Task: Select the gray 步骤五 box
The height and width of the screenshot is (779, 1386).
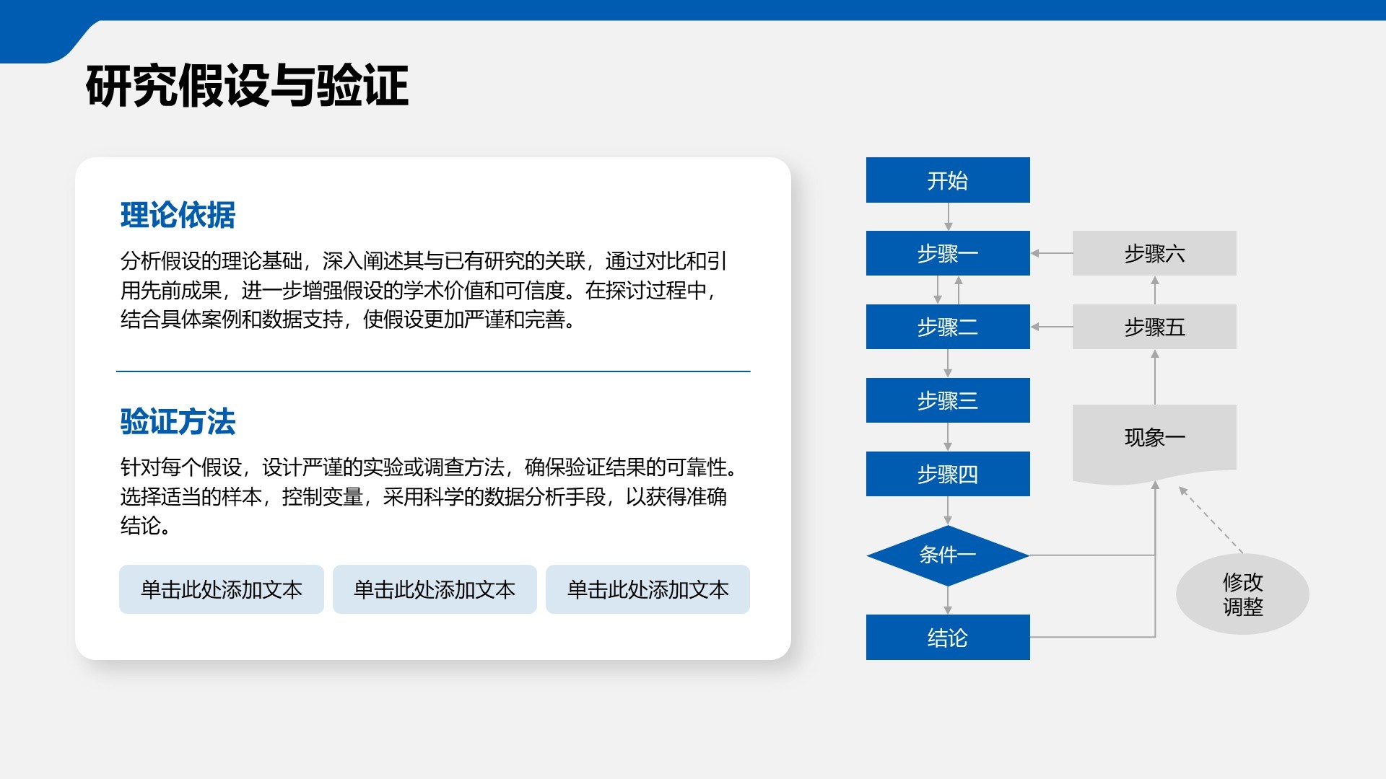Action: (1154, 327)
